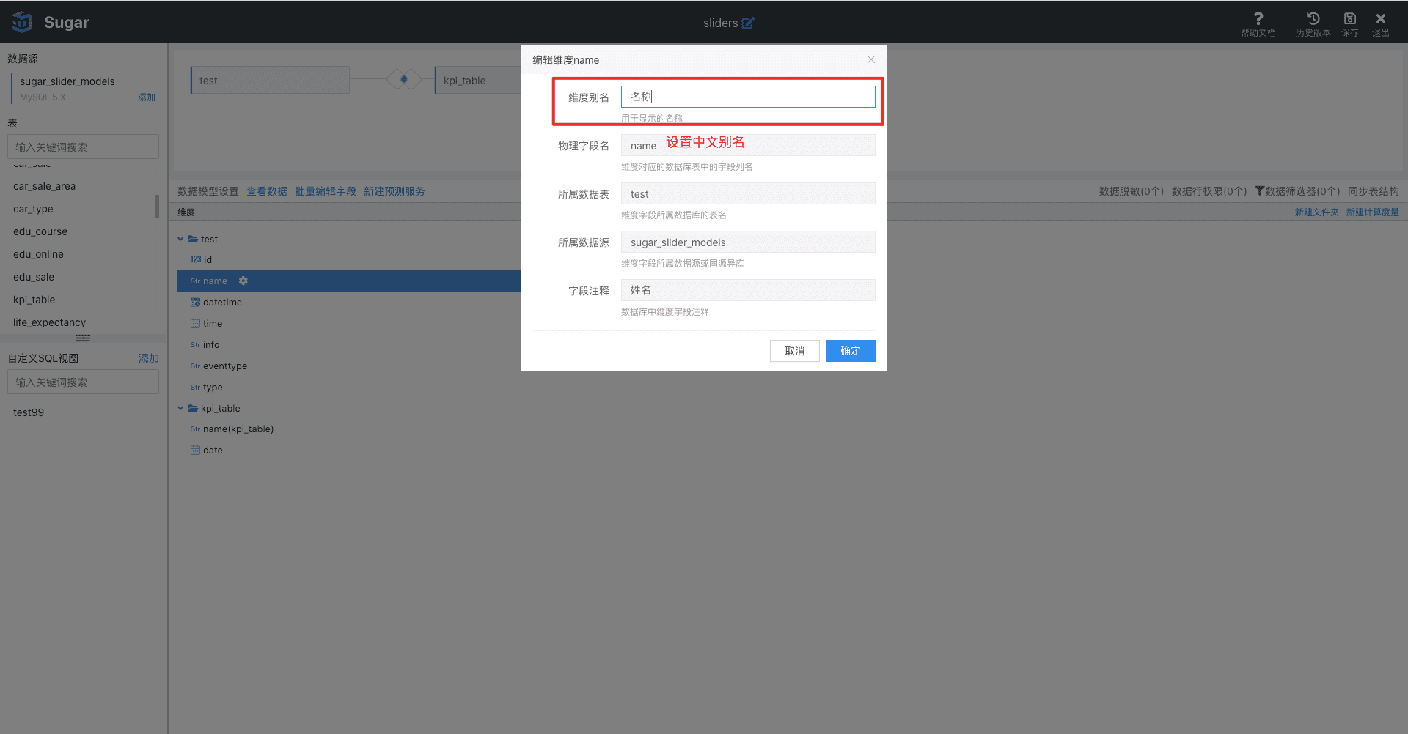This screenshot has width=1408, height=734.
Task: Click the test table node in canvas
Action: (x=270, y=80)
